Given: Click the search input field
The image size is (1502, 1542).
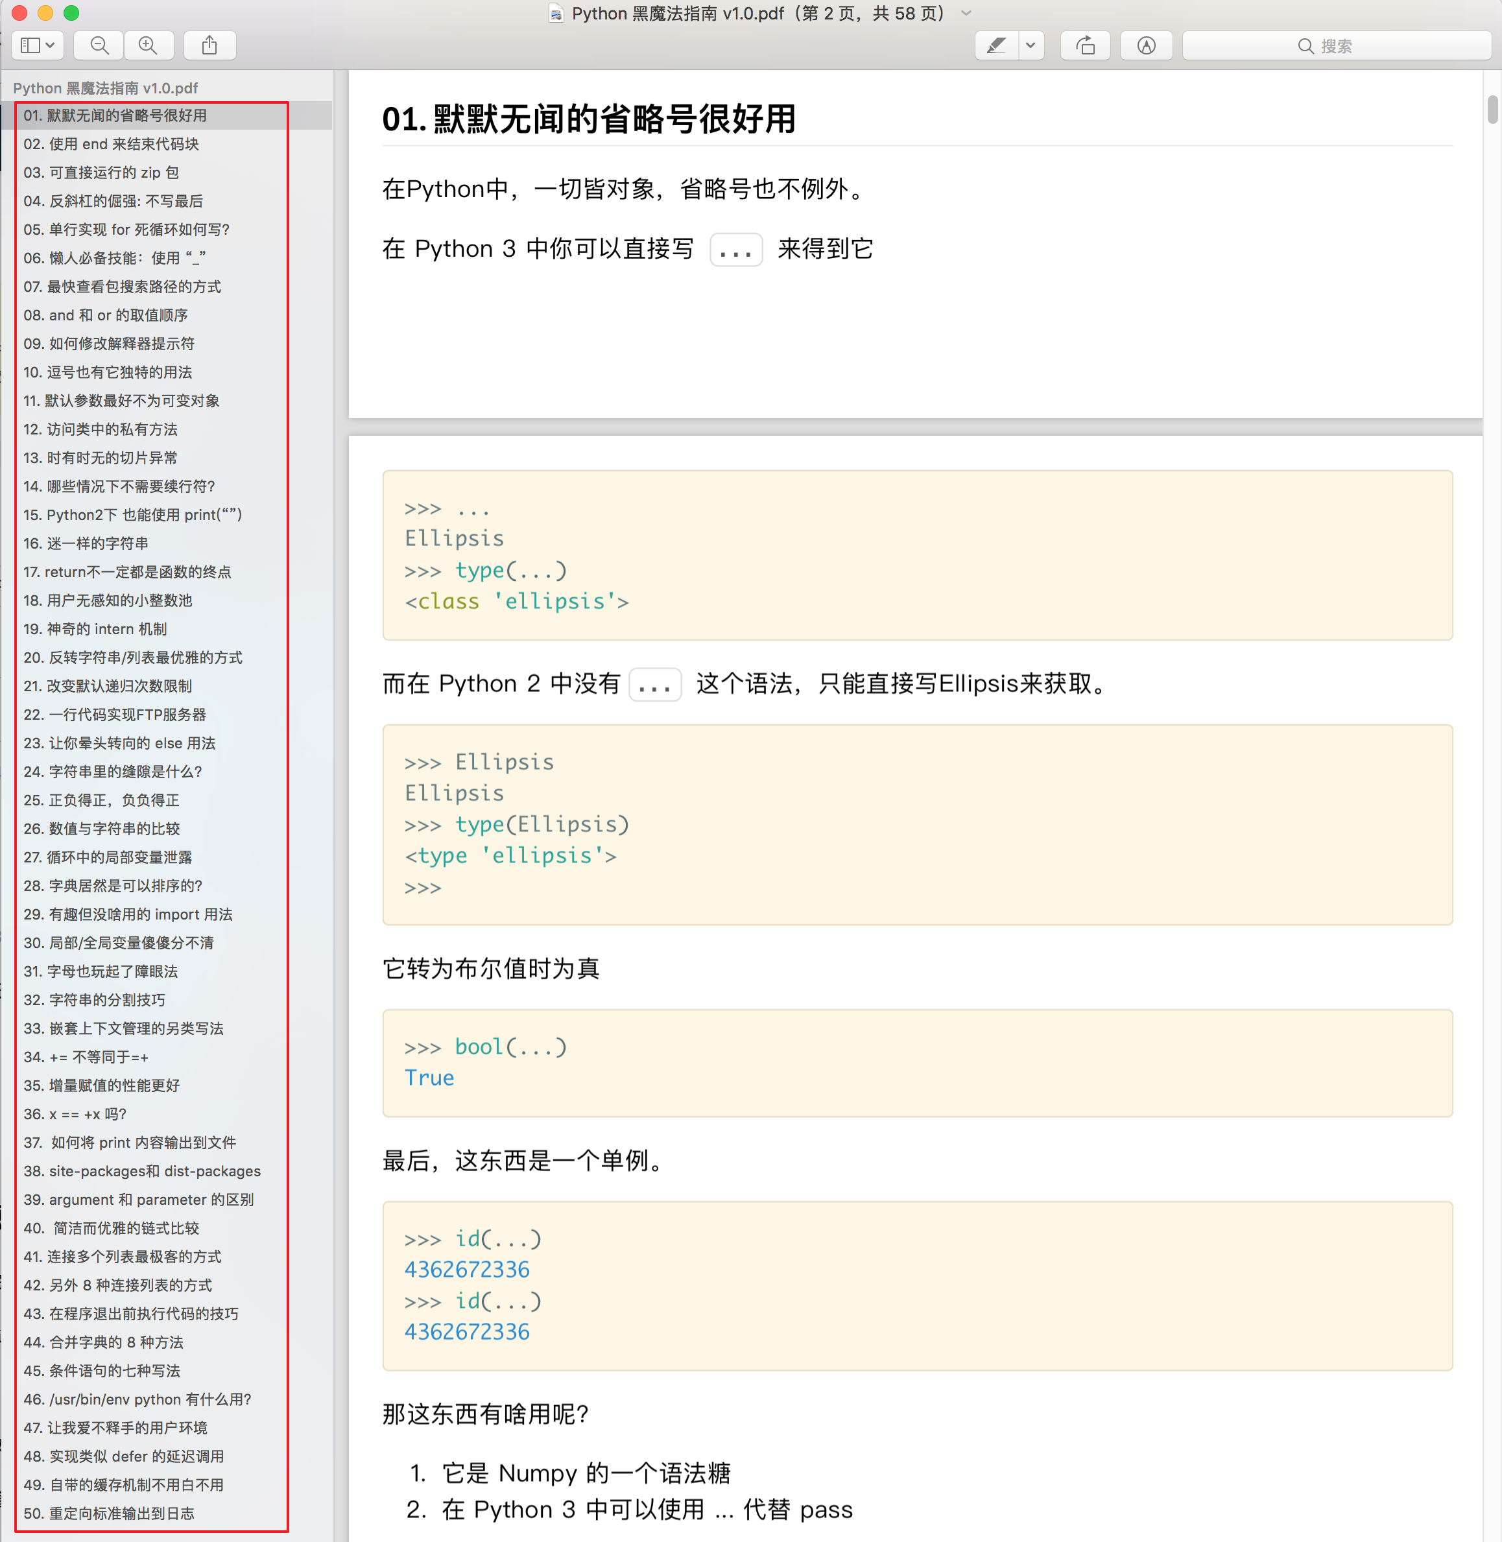Looking at the screenshot, I should [1337, 46].
